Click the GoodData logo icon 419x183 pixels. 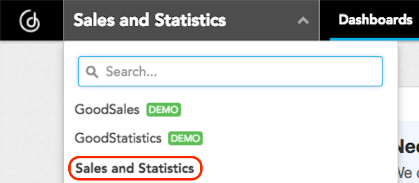pos(30,20)
